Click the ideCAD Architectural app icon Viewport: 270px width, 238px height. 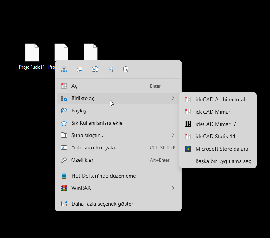[188, 99]
